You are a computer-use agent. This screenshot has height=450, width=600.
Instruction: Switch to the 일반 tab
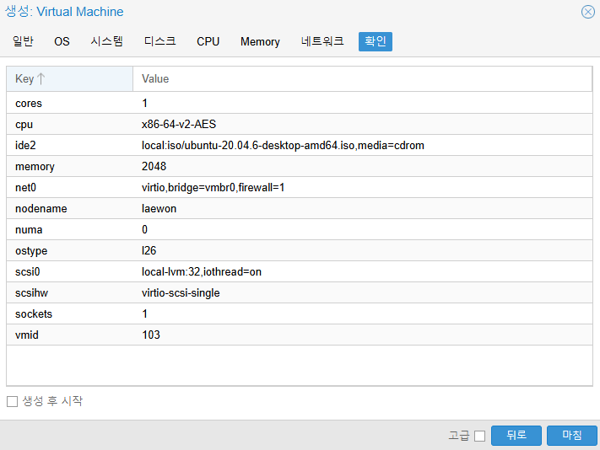[x=23, y=41]
